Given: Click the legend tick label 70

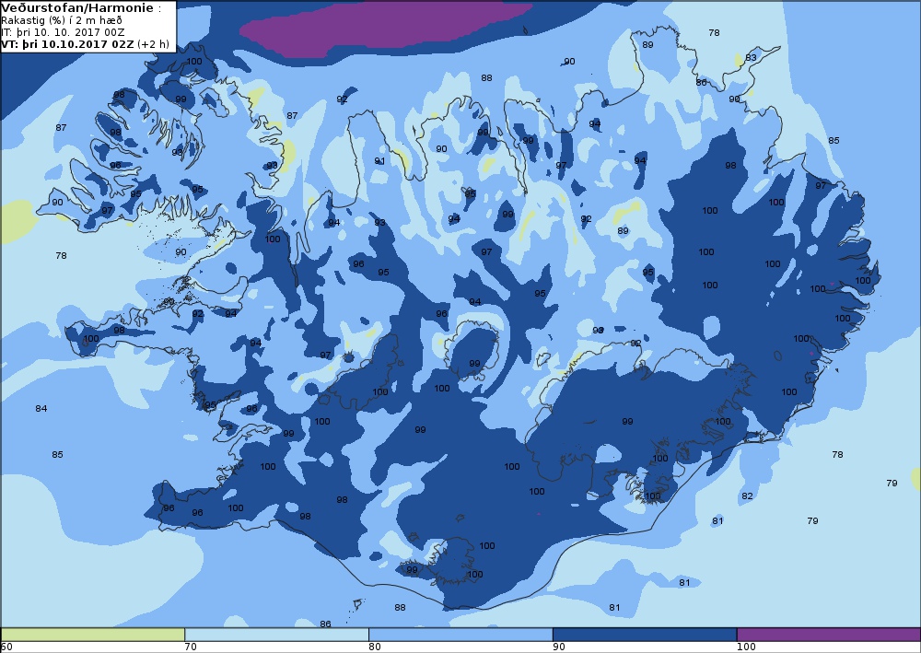Looking at the screenshot, I should 191,647.
